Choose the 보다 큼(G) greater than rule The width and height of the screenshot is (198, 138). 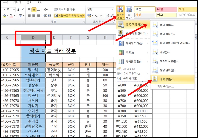click(172, 25)
